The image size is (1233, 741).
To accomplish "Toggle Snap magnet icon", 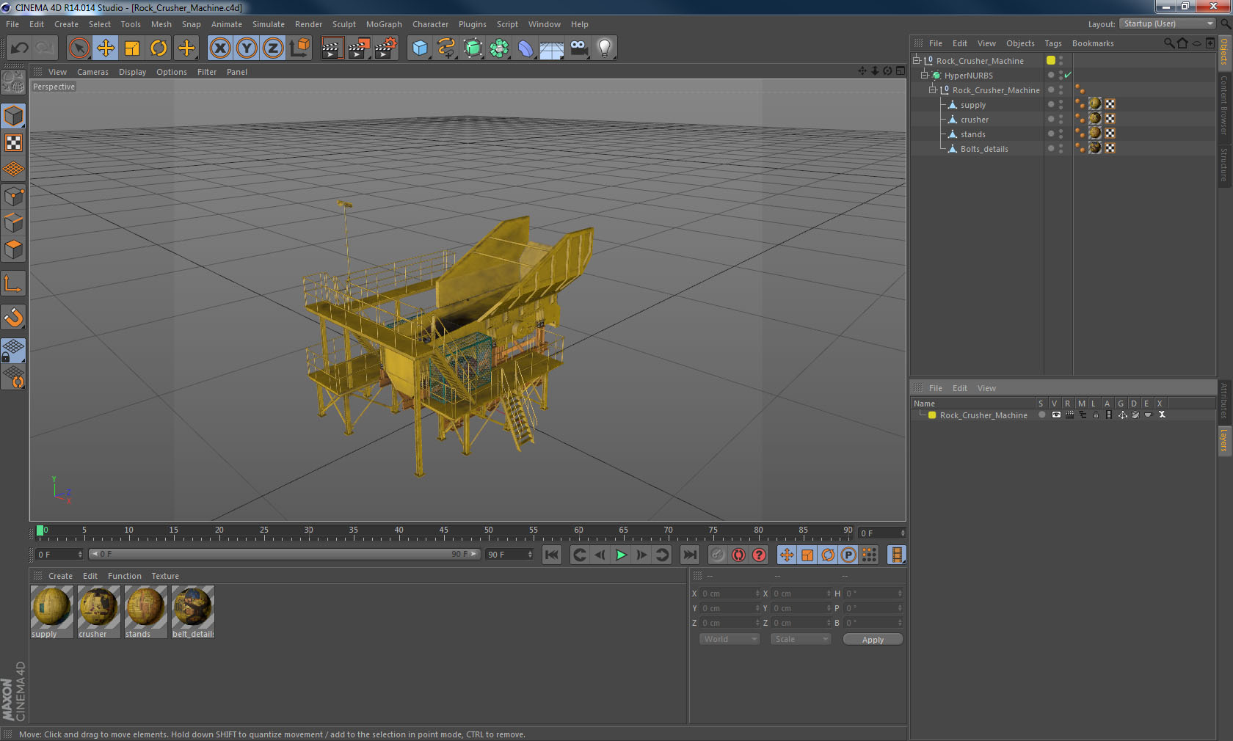I will point(13,317).
